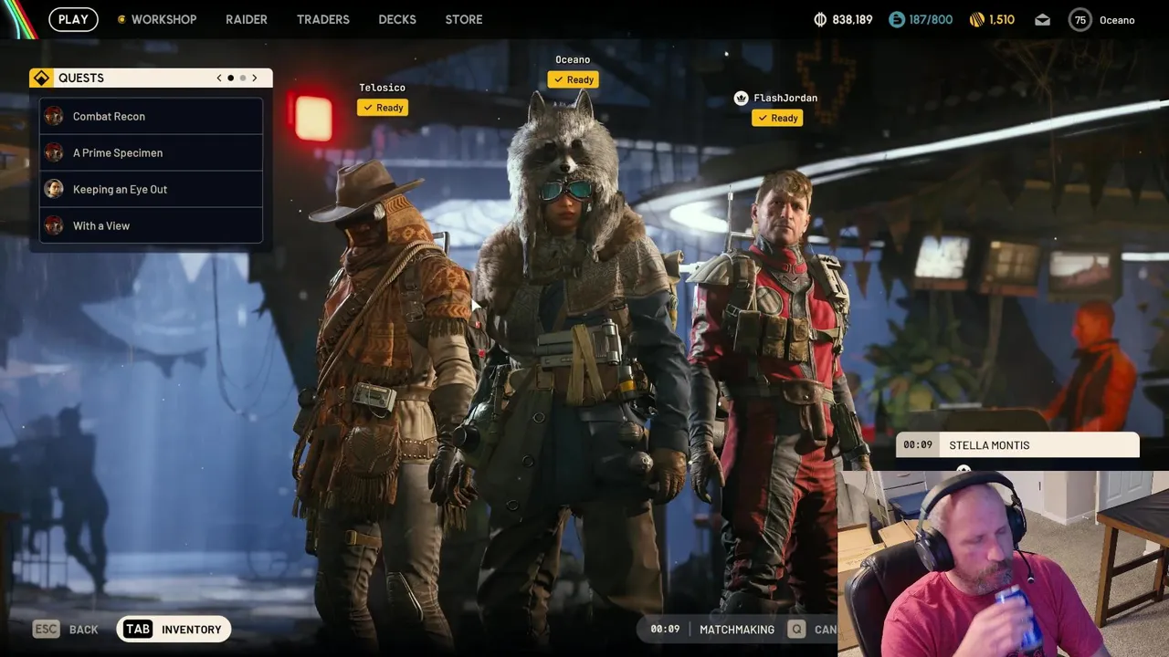
Task: Go to previous quests page arrow
Action: (x=219, y=78)
